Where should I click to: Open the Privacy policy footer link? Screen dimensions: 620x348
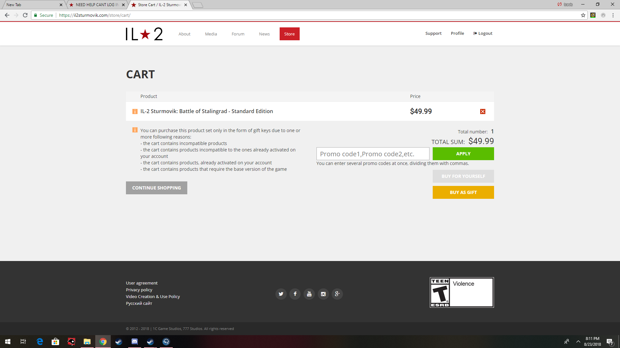139,290
